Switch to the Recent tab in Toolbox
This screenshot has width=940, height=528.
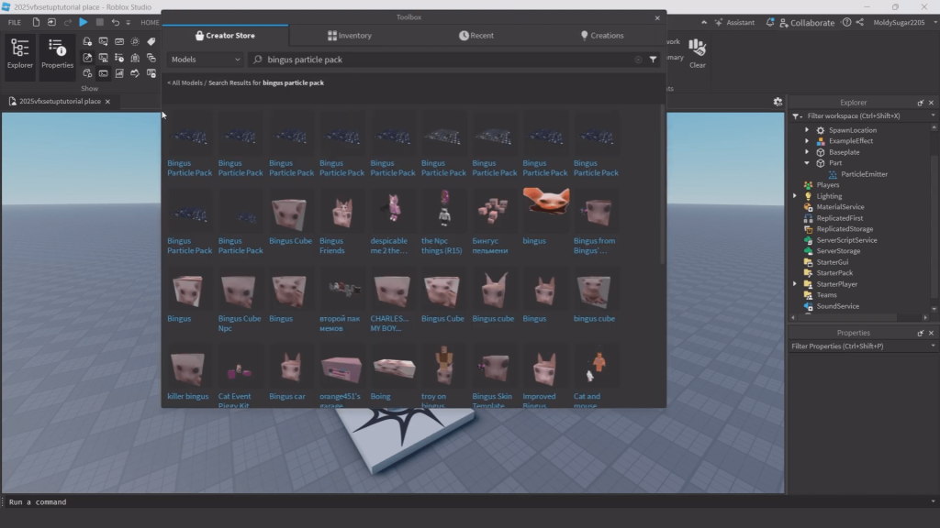click(476, 36)
